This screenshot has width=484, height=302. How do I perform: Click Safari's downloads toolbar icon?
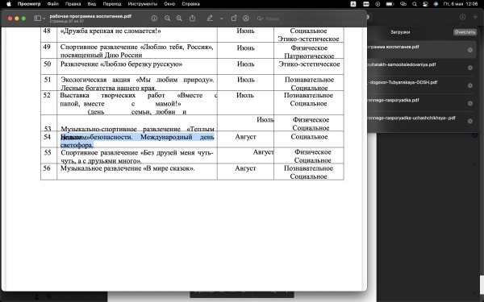tap(462, 17)
